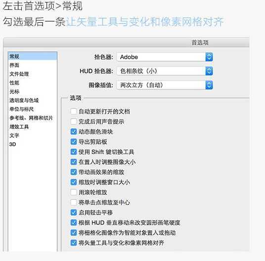Open the 文字 preferences category
265x261 pixels.
click(x=33, y=135)
